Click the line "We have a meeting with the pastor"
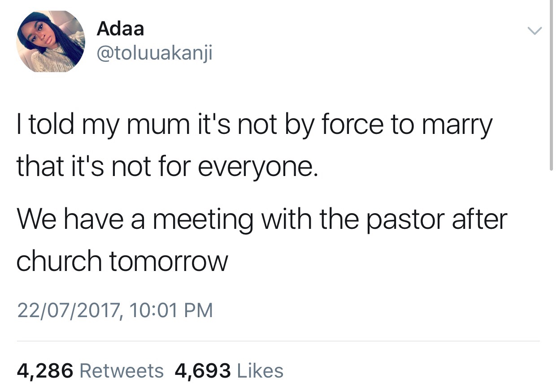Viewport: 557px width, 391px height. [x=262, y=219]
